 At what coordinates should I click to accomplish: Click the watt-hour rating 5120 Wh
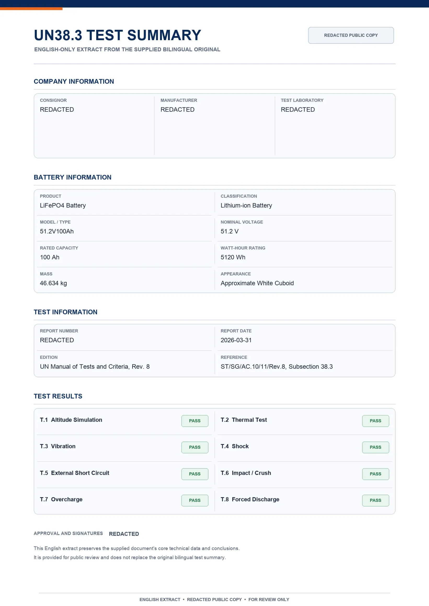[x=233, y=257]
